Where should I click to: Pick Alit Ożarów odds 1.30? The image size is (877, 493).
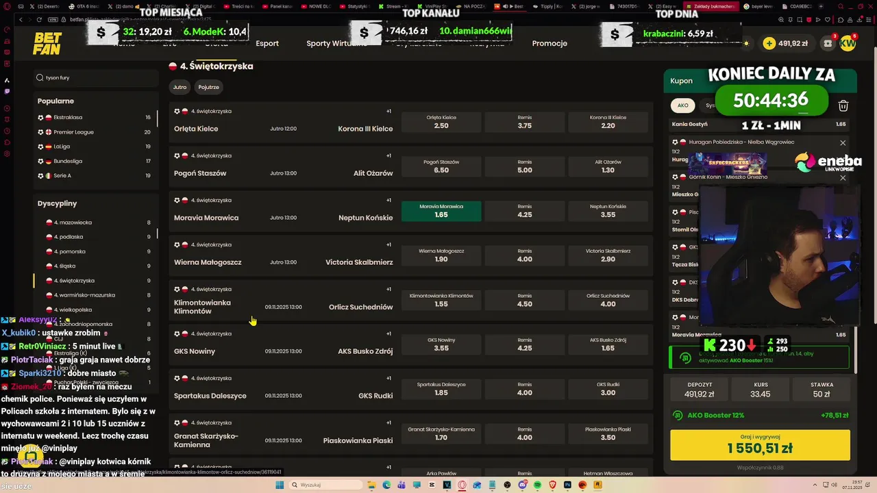click(x=608, y=166)
